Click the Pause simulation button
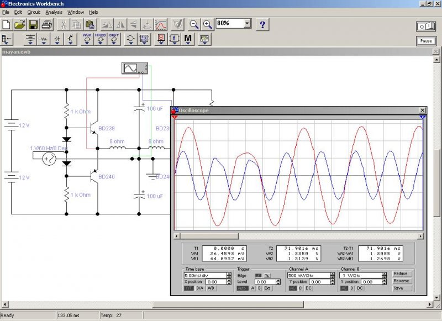This screenshot has height=321, width=442. (425, 41)
